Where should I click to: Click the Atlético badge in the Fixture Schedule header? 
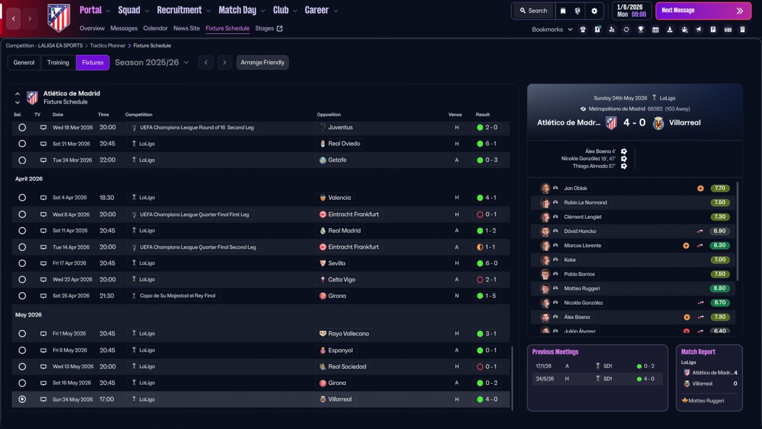pyautogui.click(x=32, y=98)
